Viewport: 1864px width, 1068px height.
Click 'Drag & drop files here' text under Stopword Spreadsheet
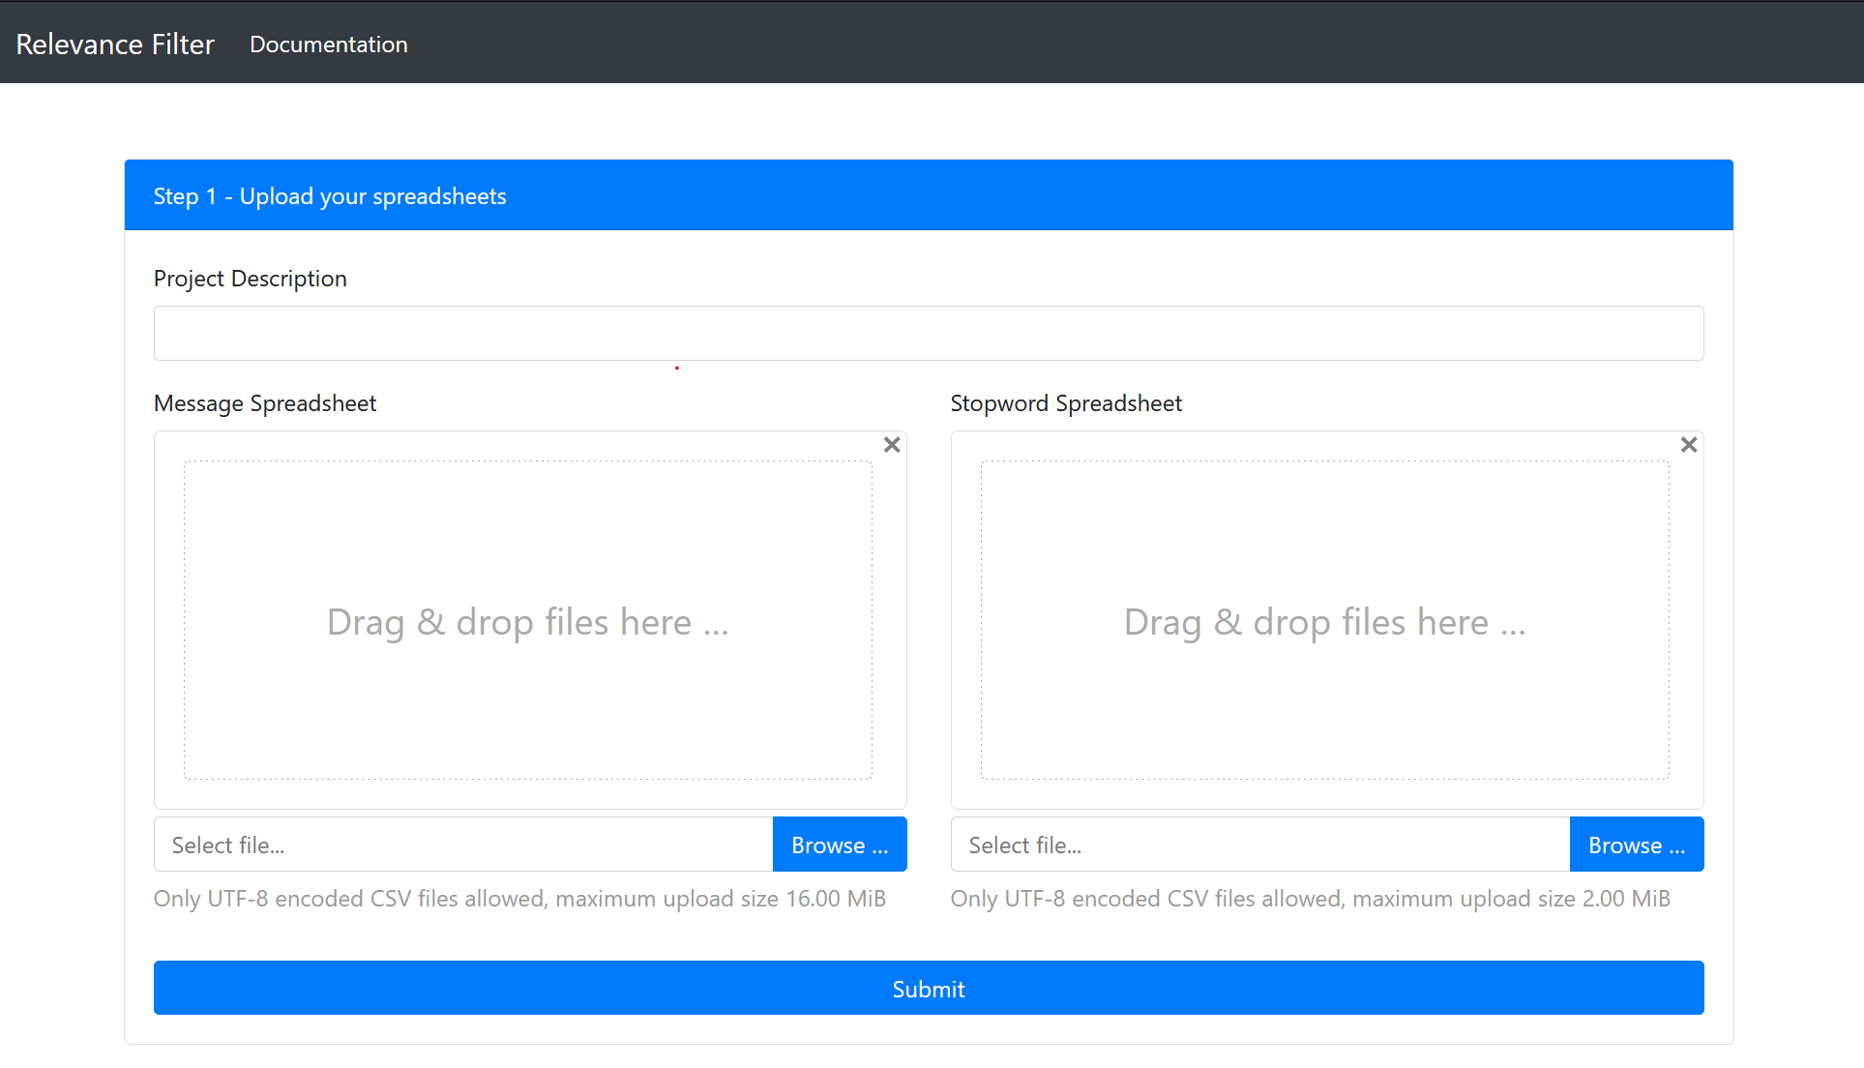pyautogui.click(x=1324, y=622)
